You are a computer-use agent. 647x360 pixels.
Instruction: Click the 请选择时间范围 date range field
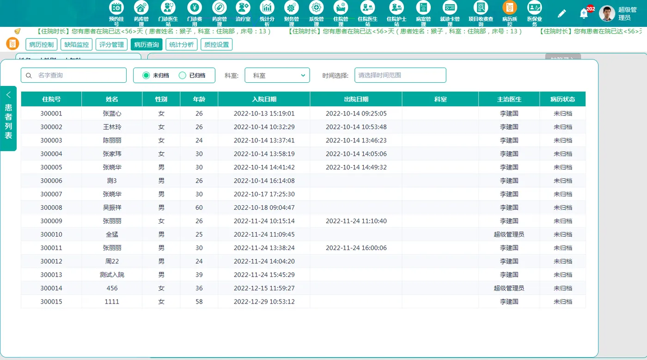tap(400, 75)
